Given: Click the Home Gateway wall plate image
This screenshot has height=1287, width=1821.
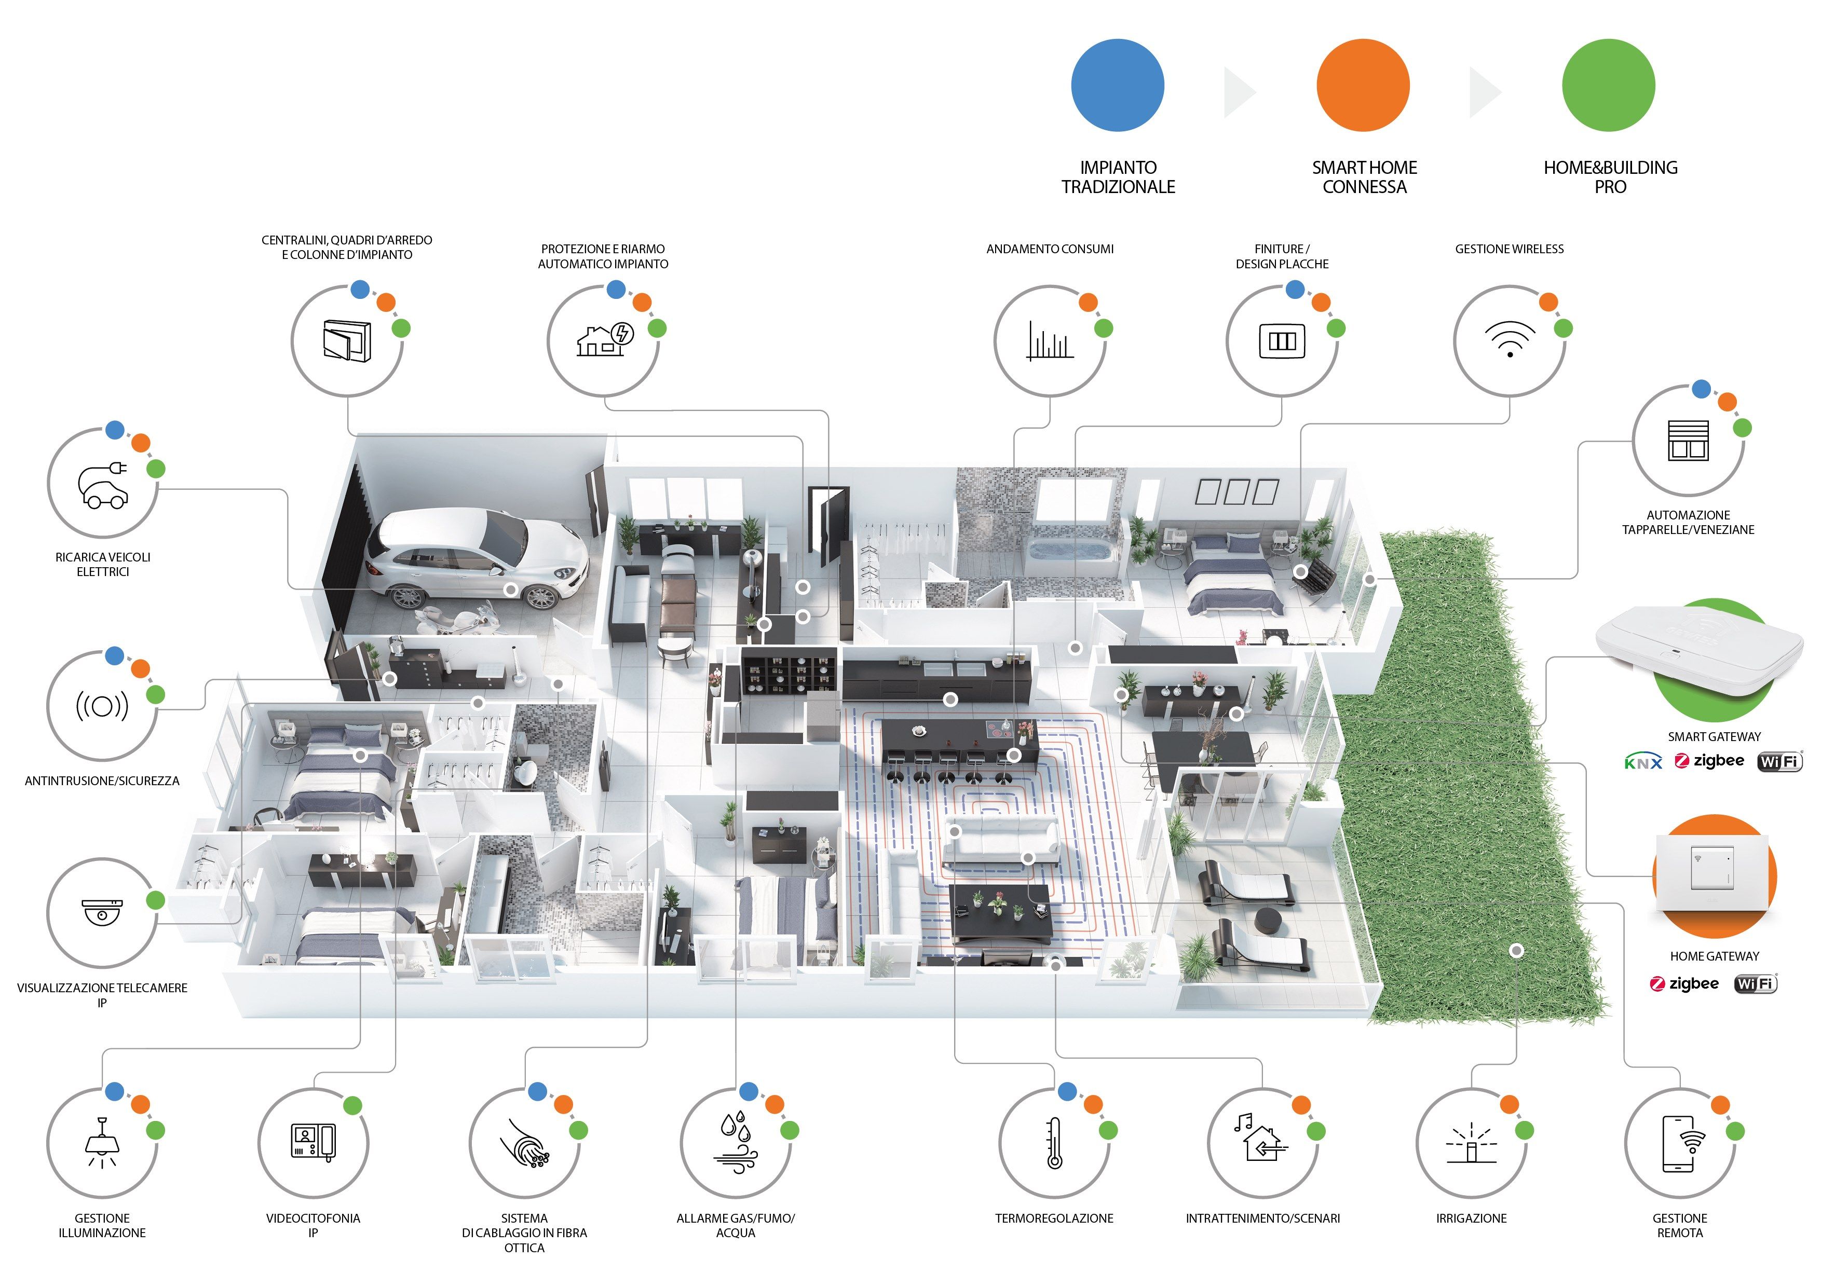Looking at the screenshot, I should [x=1713, y=872].
